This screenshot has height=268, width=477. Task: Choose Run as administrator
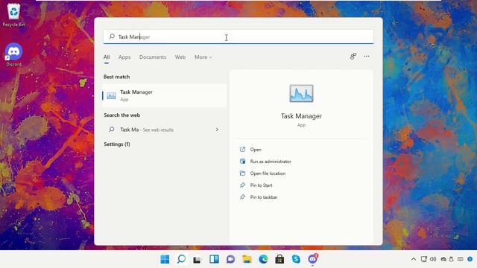(271, 162)
